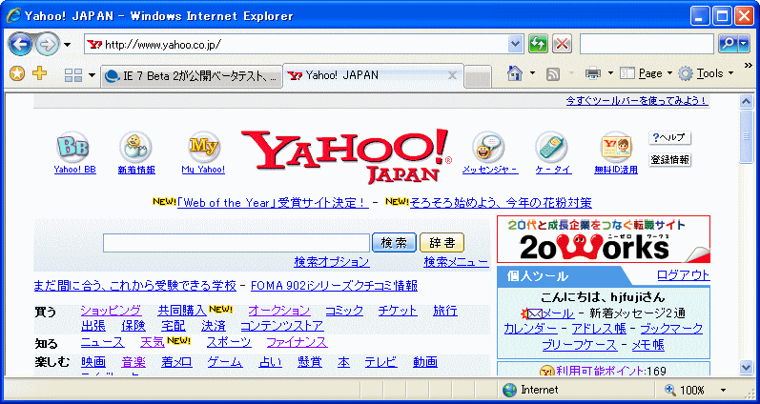The image size is (760, 404).
Task: Click the Print printer icon
Action: (593, 73)
